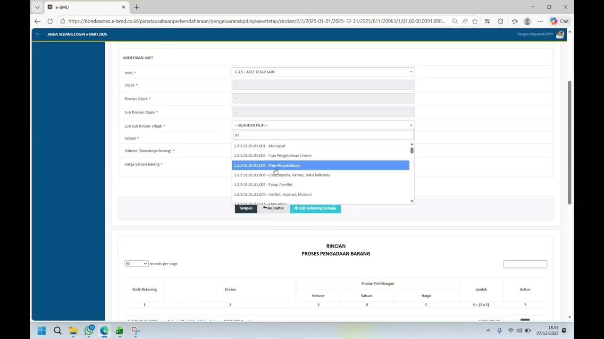Select option Ensyclopedia, Kamus, Buku Referensi
The width and height of the screenshot is (604, 339).
(320, 175)
